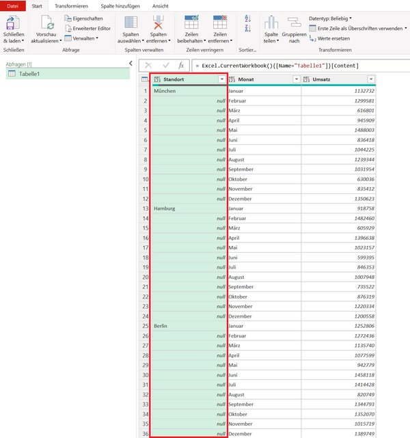This screenshot has width=410, height=438.
Task: Confirm formula with checkmark icon
Action: 166,66
